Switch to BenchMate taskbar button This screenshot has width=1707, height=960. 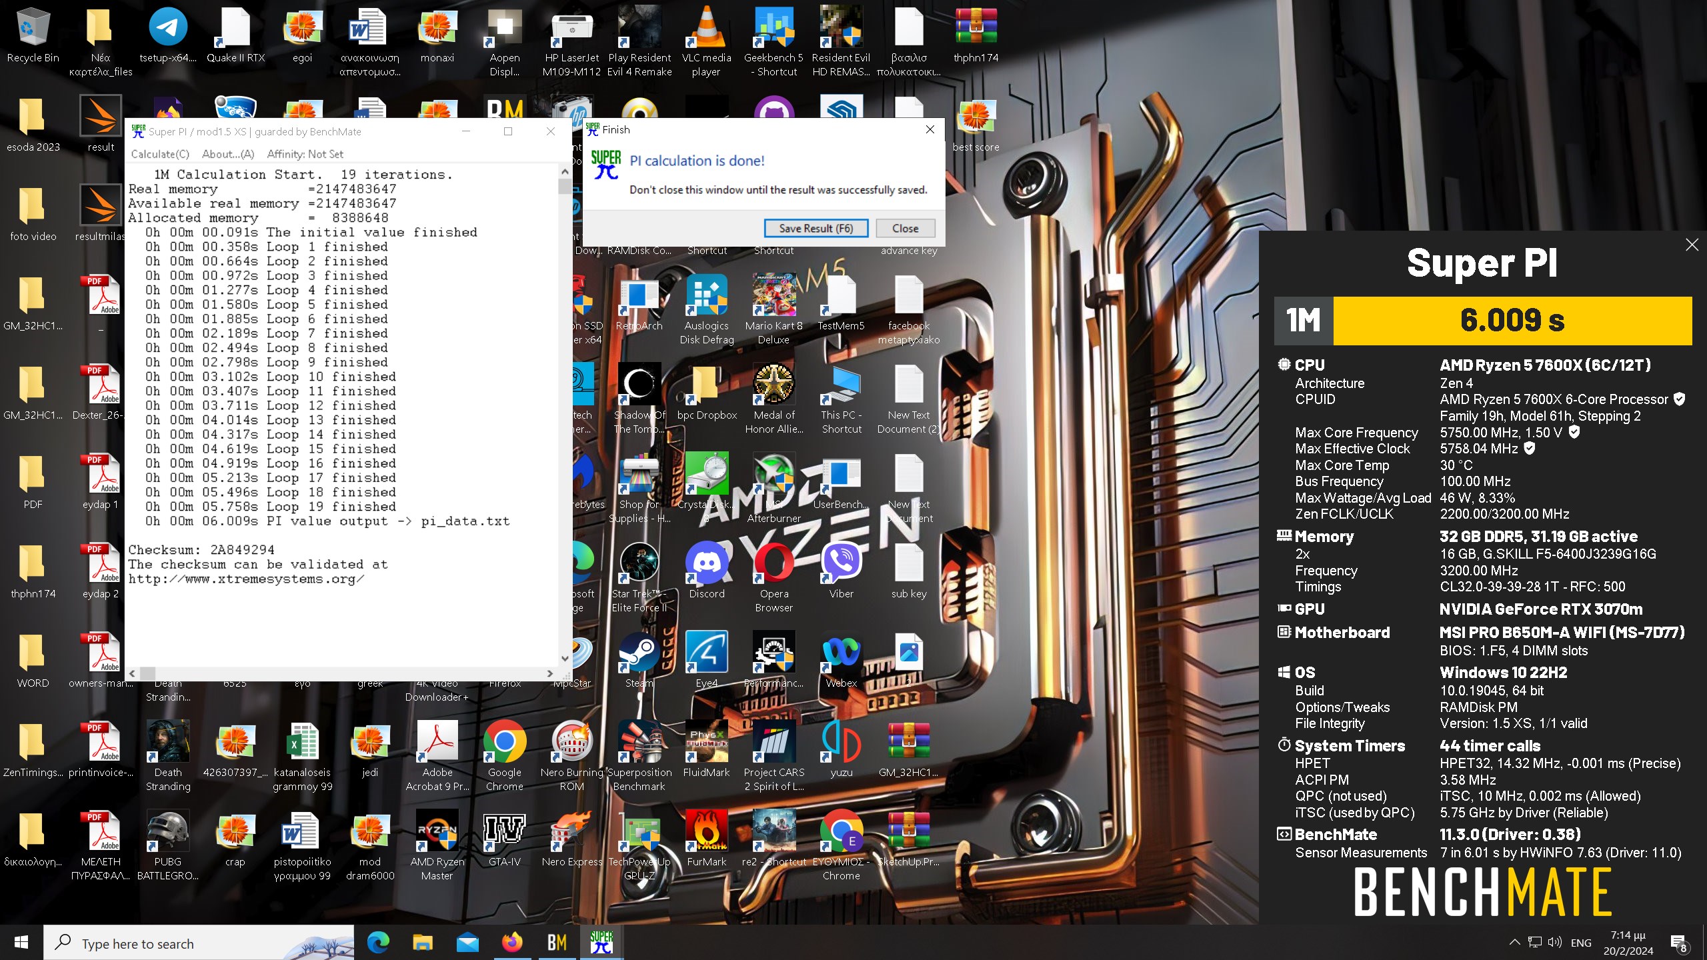(557, 942)
